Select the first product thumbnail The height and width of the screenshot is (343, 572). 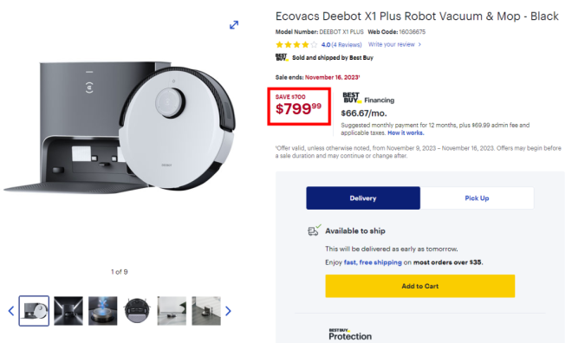pos(34,311)
